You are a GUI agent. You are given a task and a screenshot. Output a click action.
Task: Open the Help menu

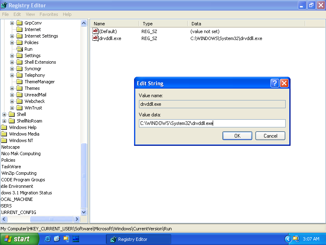67,14
